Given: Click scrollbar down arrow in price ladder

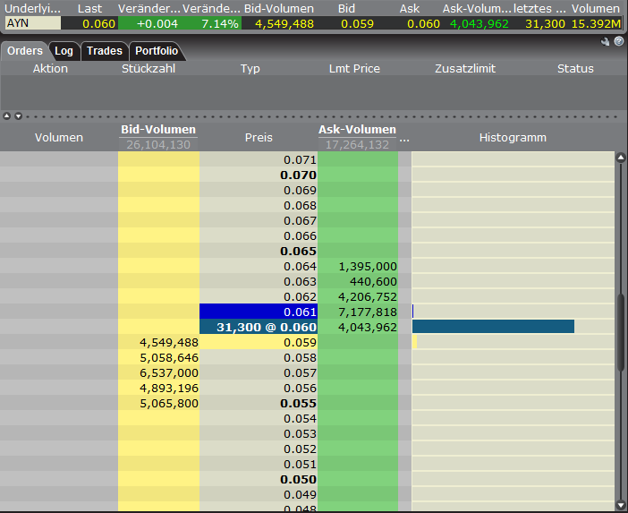Looking at the screenshot, I should point(621,506).
